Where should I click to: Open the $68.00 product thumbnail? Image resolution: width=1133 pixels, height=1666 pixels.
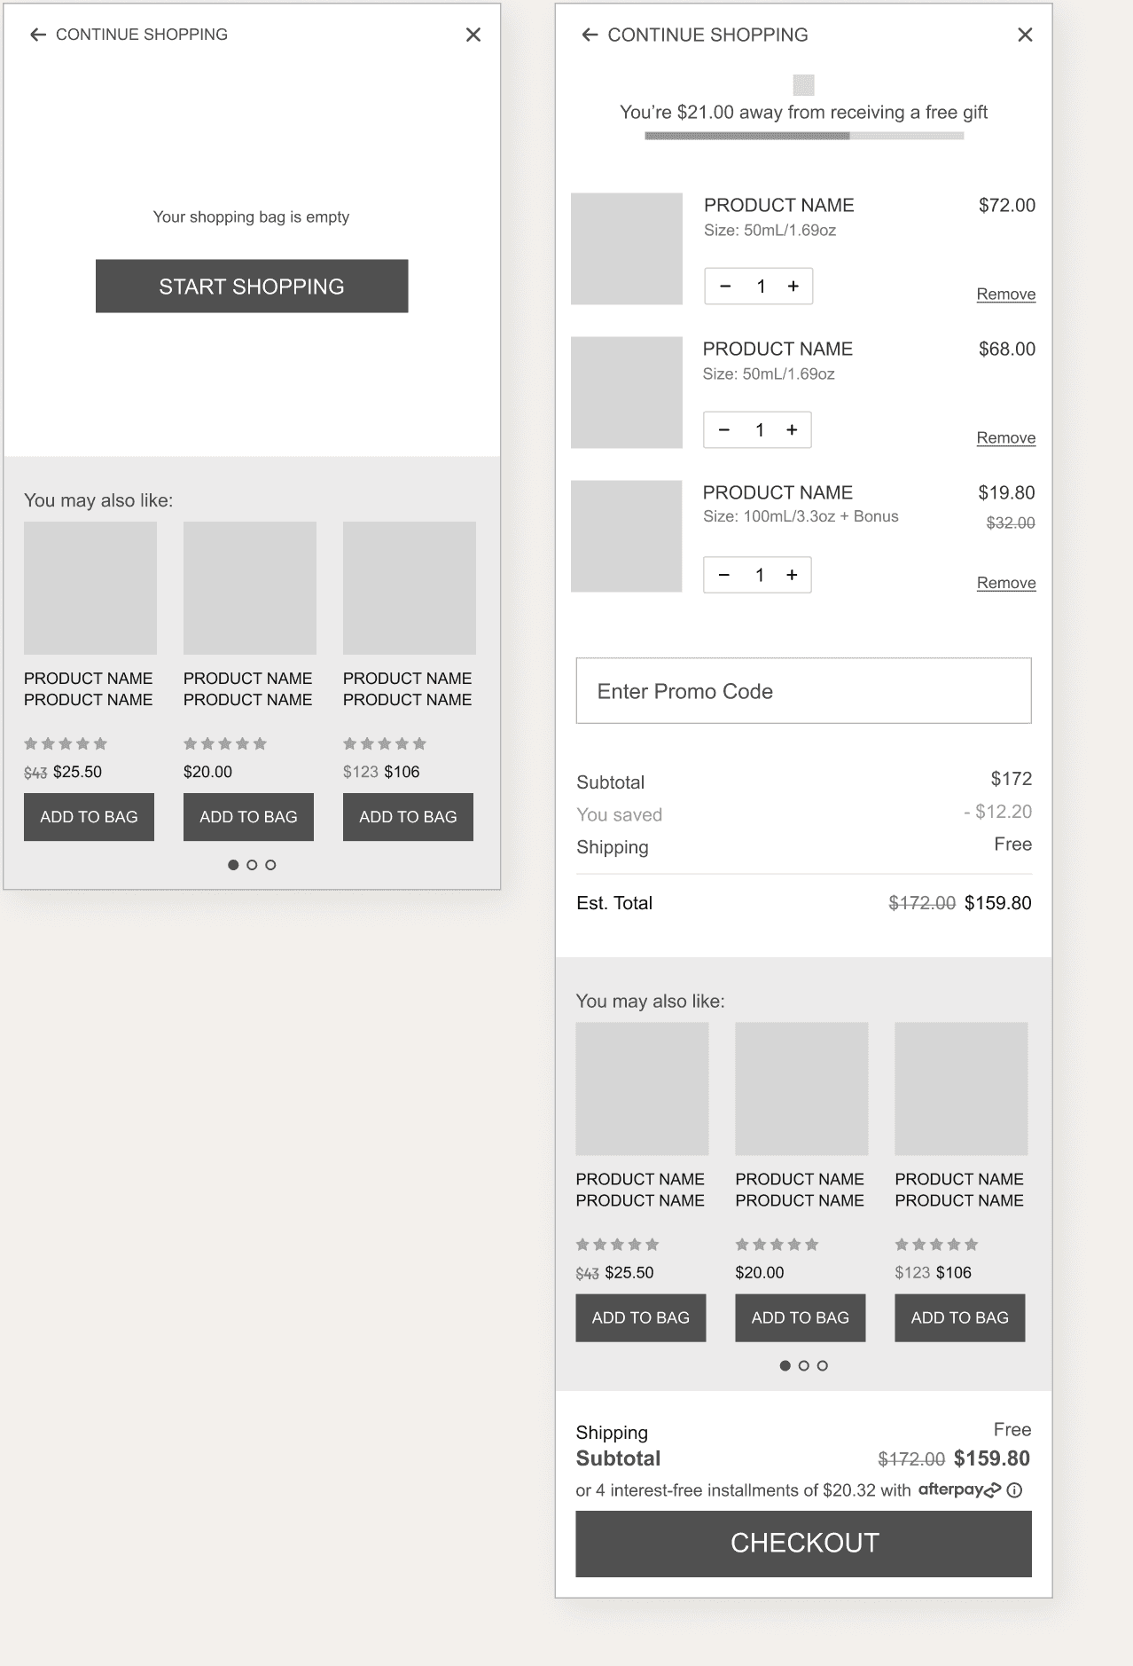pyautogui.click(x=627, y=392)
